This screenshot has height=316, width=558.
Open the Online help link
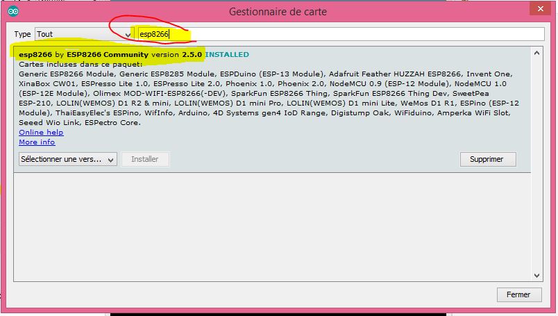click(x=41, y=132)
